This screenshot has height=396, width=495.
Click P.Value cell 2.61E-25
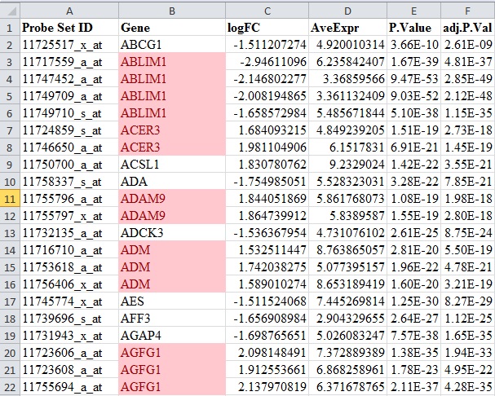point(414,233)
